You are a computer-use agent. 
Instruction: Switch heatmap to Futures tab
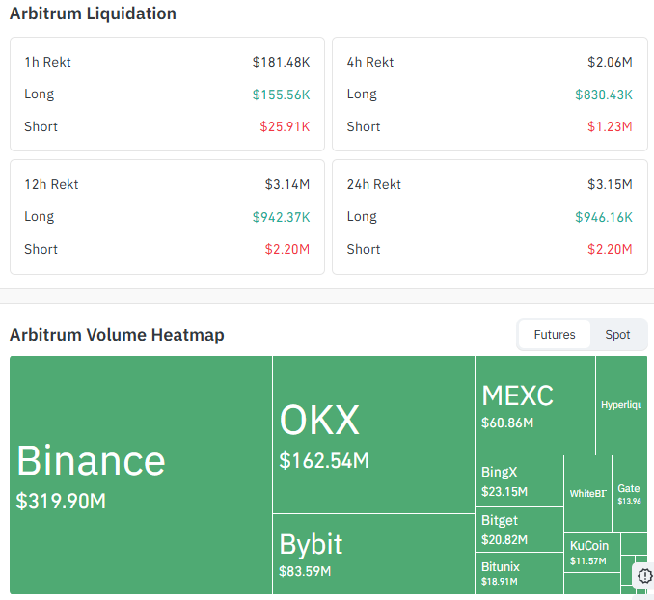(555, 334)
